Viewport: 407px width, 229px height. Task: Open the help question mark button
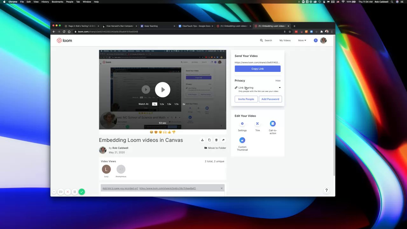tap(326, 190)
